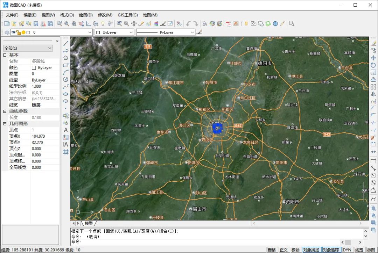Click the Move tool in right toolbar
378x253 pixels.
[x=373, y=58]
